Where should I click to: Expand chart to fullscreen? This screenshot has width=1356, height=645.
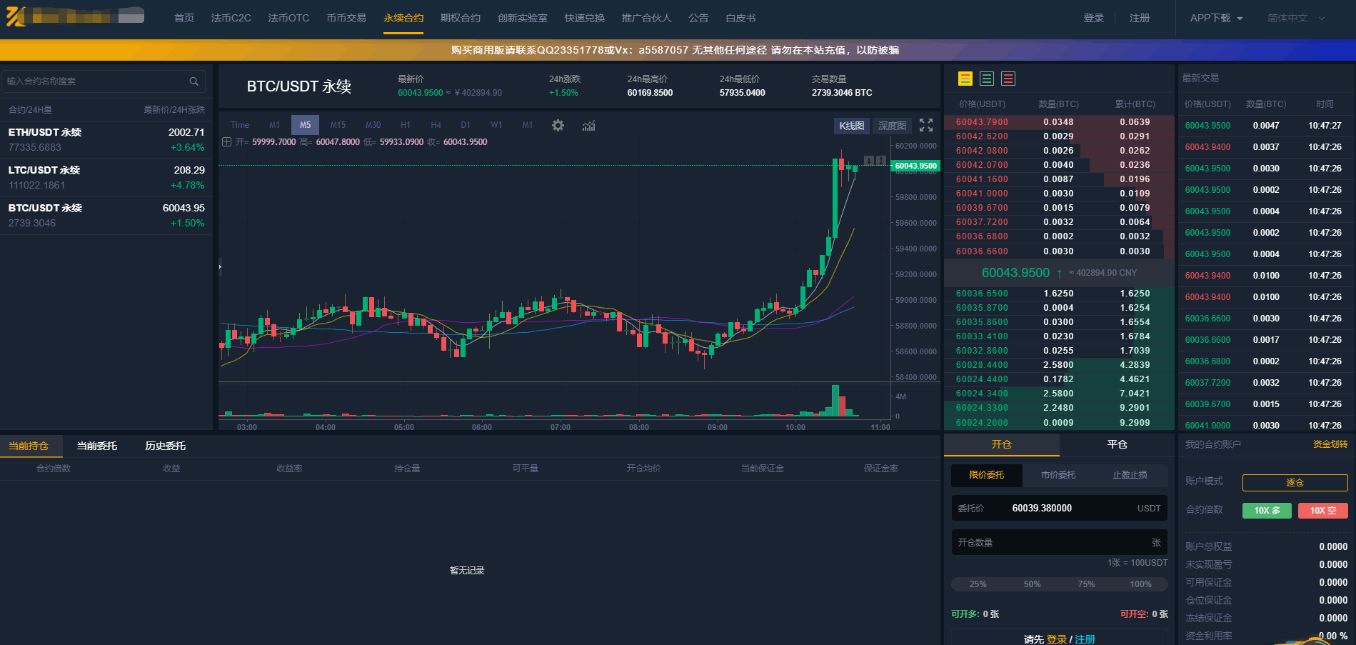point(926,126)
